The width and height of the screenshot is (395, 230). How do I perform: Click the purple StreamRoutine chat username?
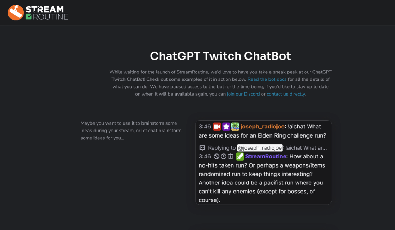coord(266,157)
